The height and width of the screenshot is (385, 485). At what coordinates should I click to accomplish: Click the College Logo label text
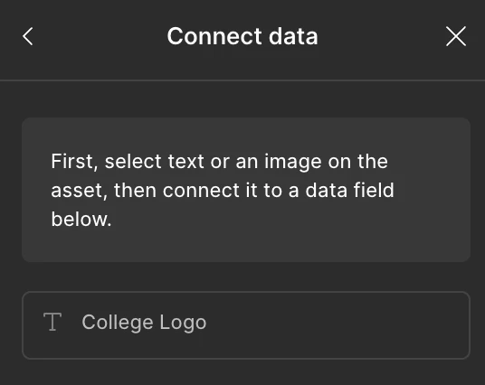(144, 323)
